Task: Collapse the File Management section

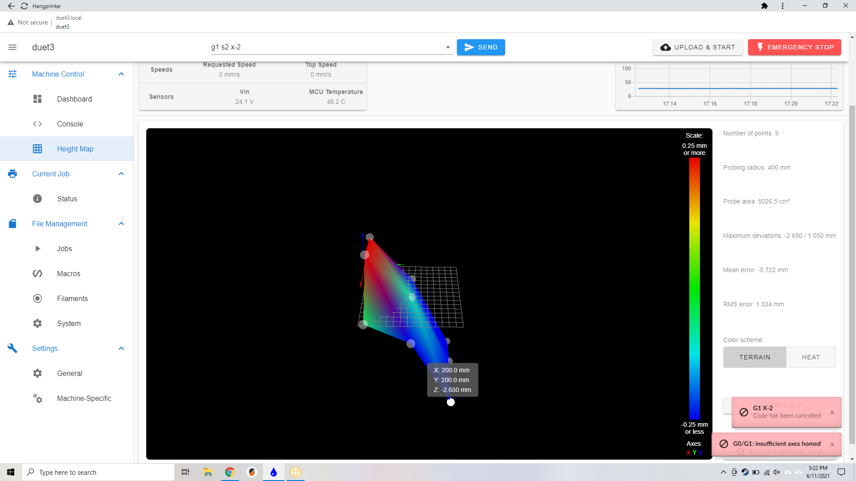Action: (121, 224)
